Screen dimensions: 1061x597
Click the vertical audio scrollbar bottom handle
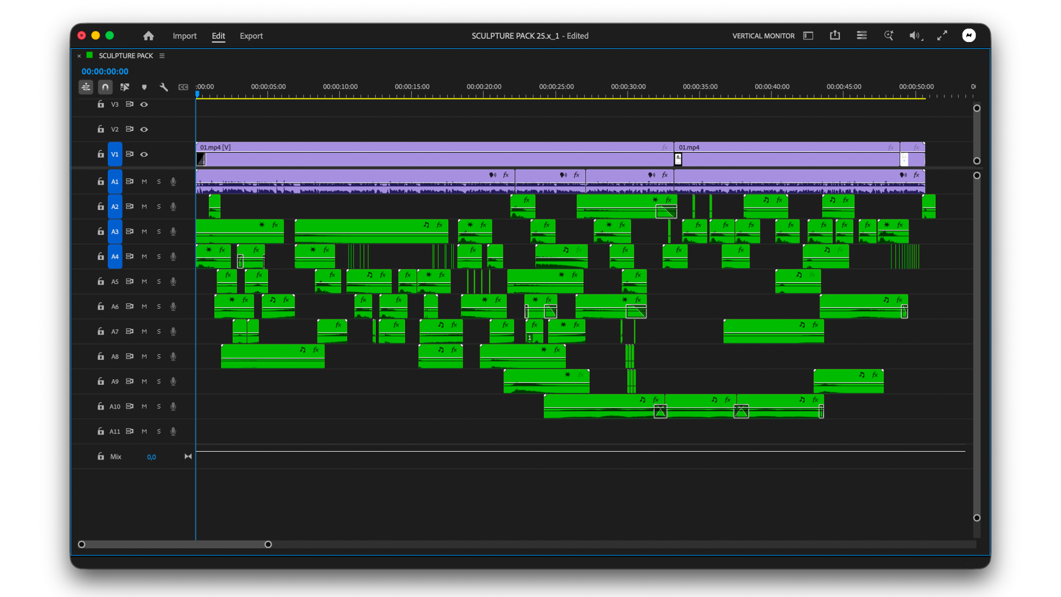[976, 518]
